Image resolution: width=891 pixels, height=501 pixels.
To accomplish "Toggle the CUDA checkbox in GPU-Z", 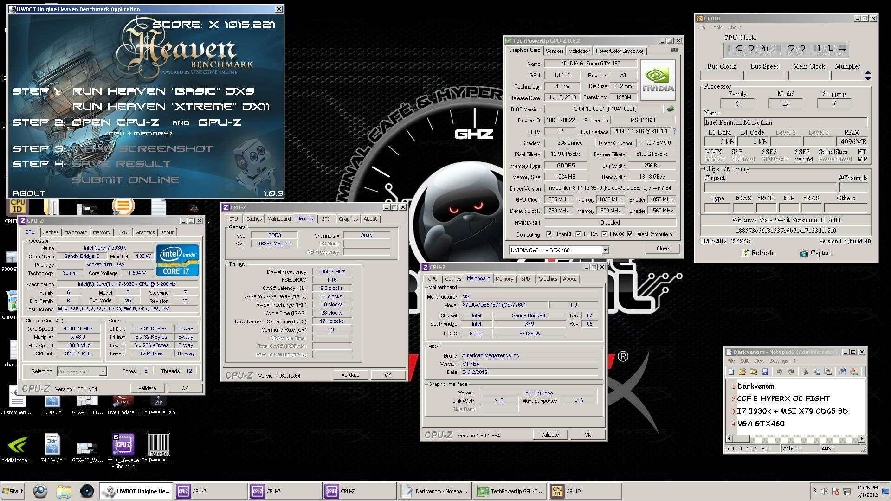I will coord(578,234).
